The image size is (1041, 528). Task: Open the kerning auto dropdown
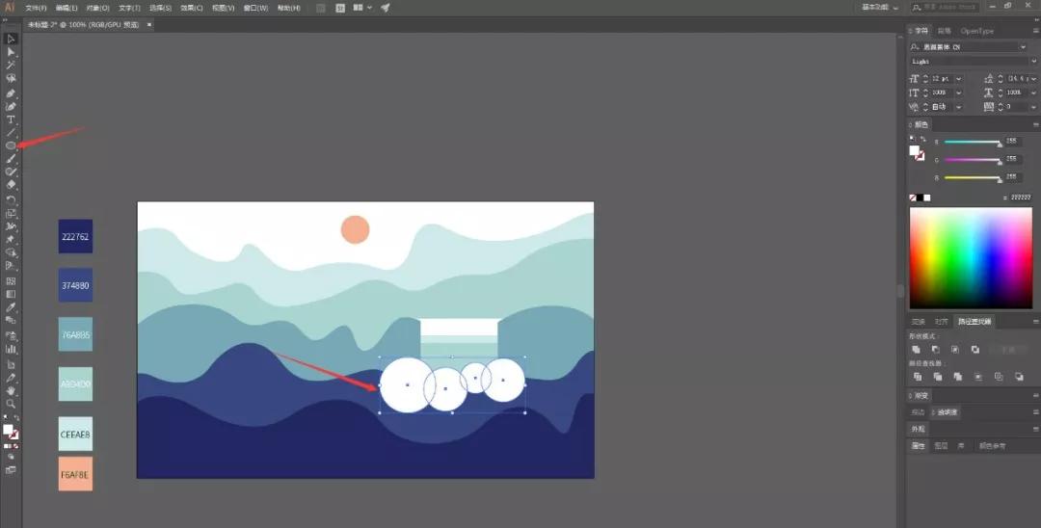pyautogui.click(x=958, y=107)
